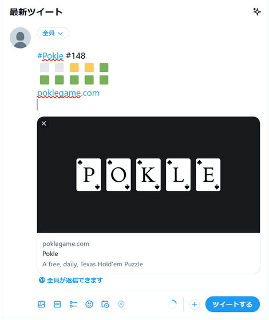
Task: Click the 最新ツイート header
Action: coord(36,12)
